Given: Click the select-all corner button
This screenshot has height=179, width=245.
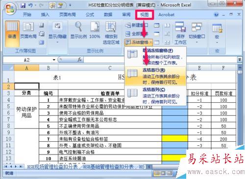Looking at the screenshot, I should point(8,68).
